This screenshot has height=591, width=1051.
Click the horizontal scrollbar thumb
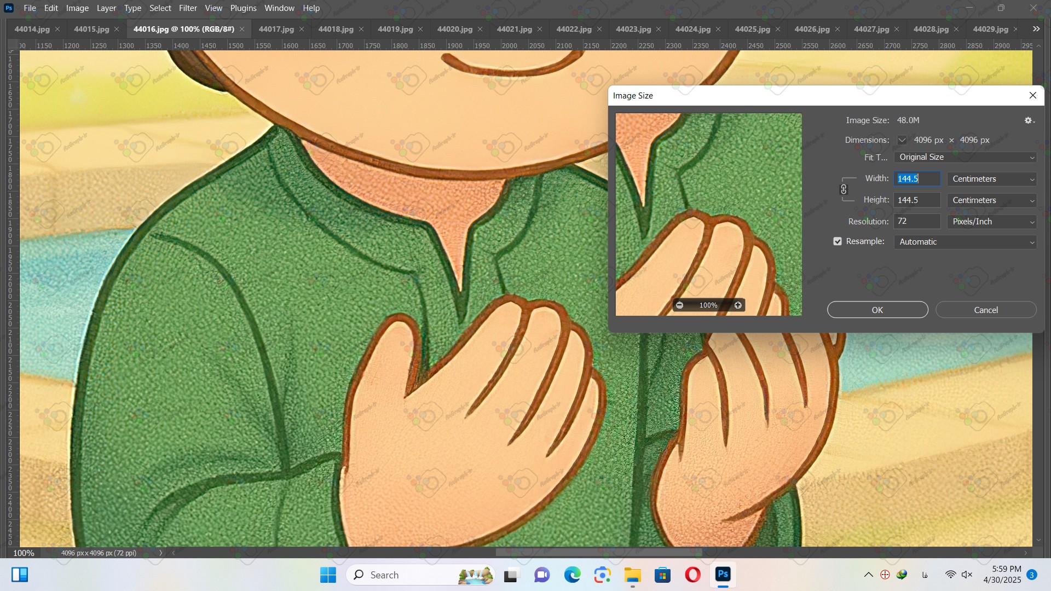tap(599, 553)
